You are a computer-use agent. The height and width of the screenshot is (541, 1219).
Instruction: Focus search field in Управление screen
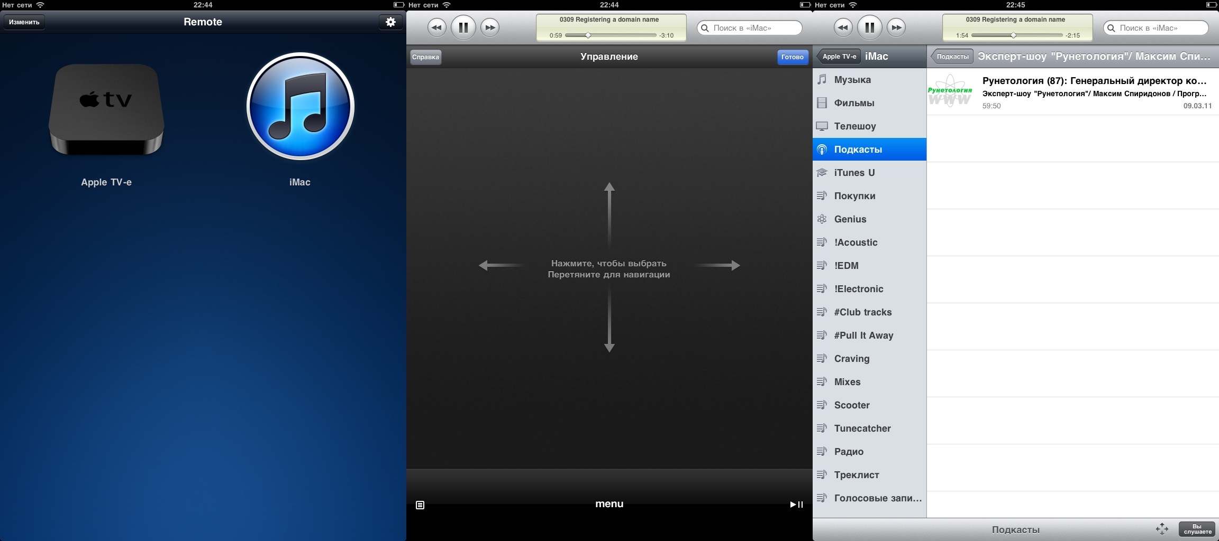pyautogui.click(x=750, y=28)
